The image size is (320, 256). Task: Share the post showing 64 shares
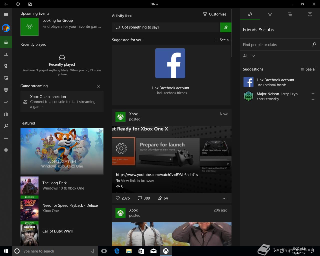point(163,198)
